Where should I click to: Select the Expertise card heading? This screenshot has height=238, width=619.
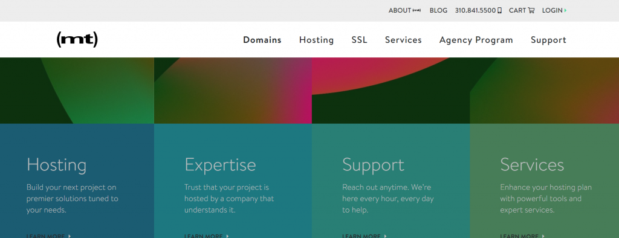click(220, 165)
